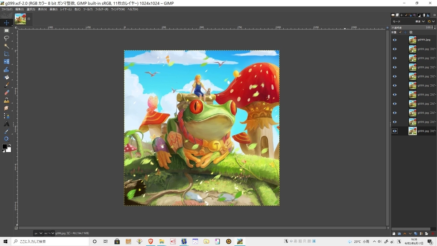Open the layer mode group switcher

tap(431, 22)
